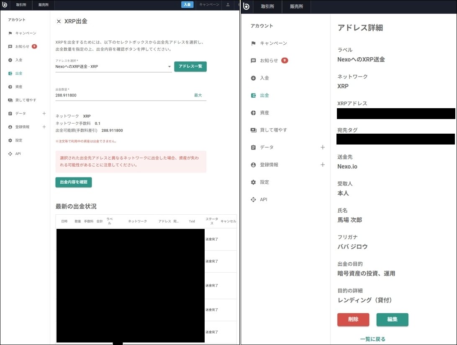Click the 貸して増やす icon in the sidebar
Screen dimensions: 457x345
tap(9, 100)
